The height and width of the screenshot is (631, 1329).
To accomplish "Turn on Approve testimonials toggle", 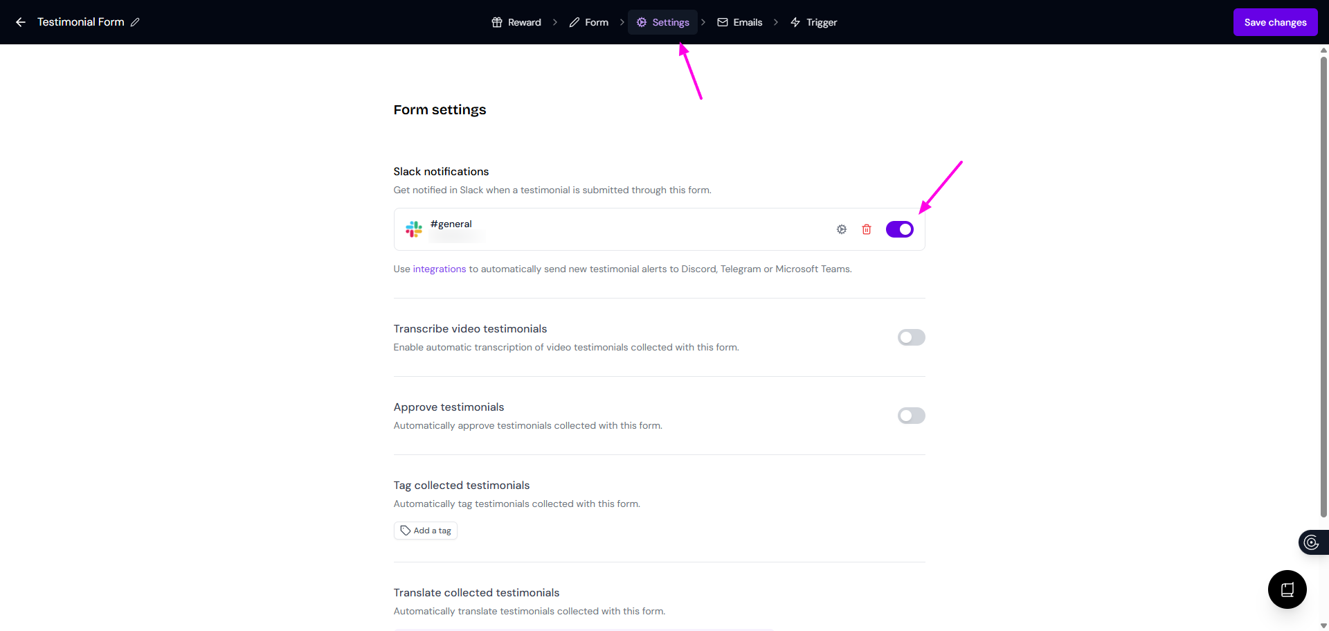I will [911, 416].
